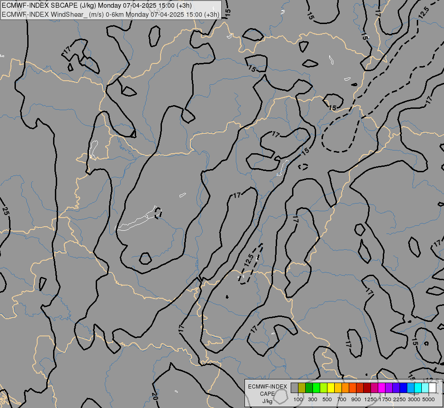
Task: Click the olive swatch in CAPE legend
Action: point(302,388)
